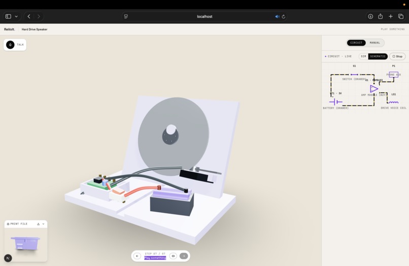Switch to the Manual tab
Viewport: 409px width, 266px height.
[375, 43]
